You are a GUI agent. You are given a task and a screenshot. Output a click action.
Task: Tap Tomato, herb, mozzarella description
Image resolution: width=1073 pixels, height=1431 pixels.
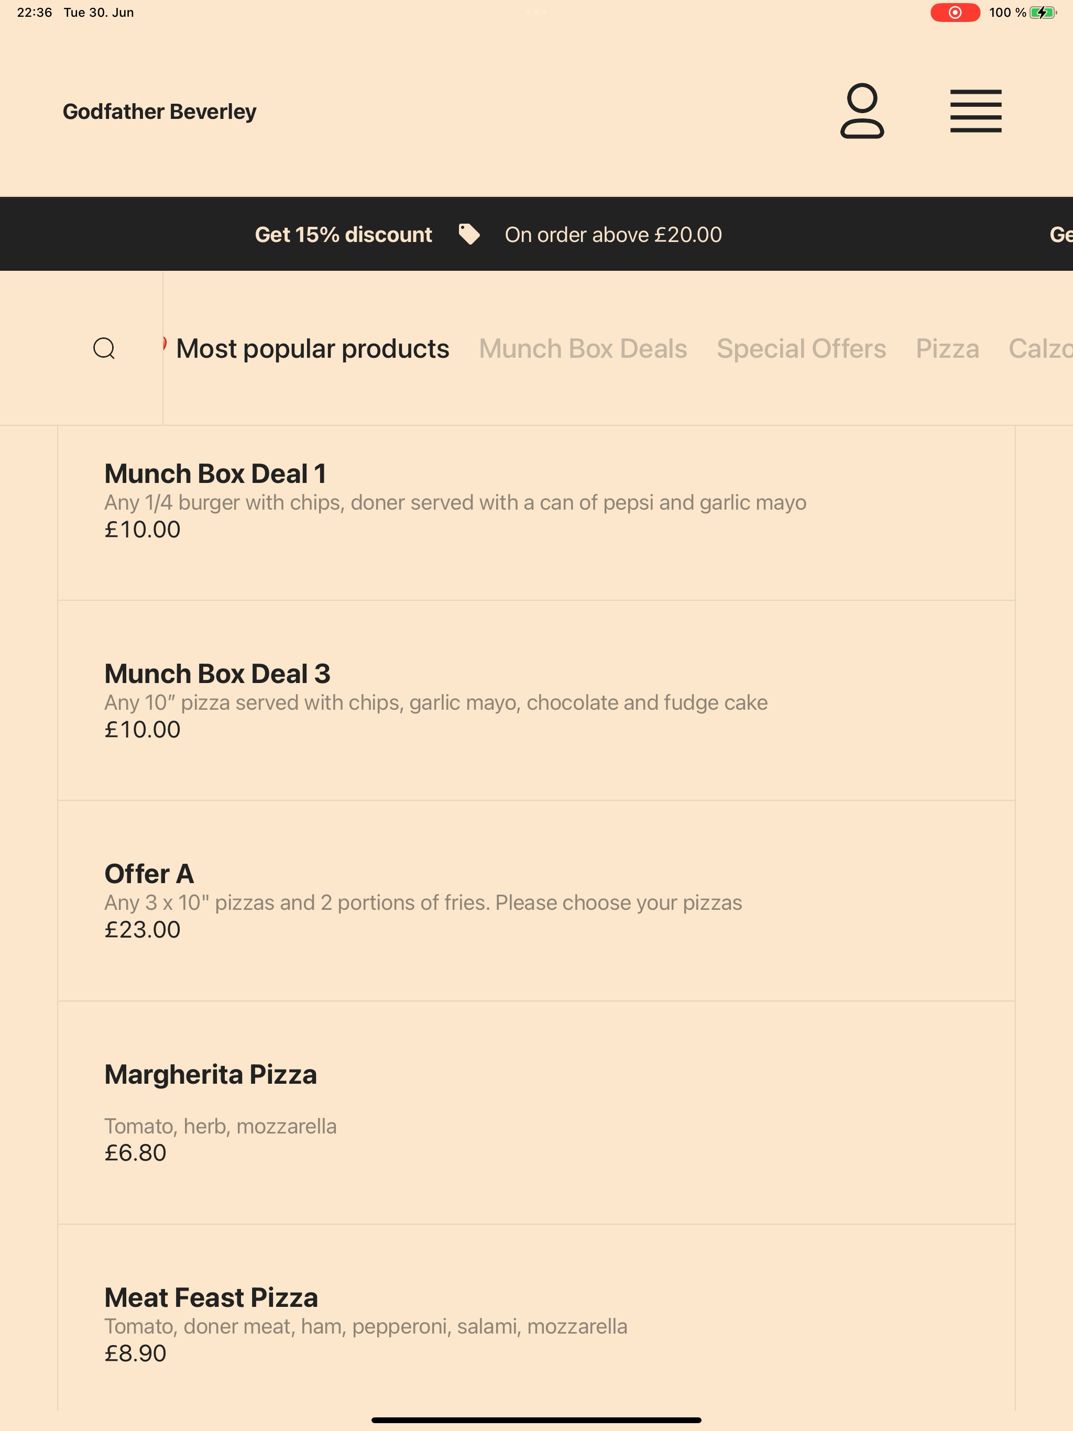click(220, 1126)
